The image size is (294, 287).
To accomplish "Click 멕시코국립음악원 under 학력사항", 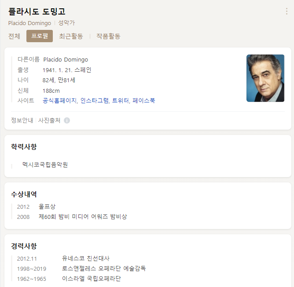I will 45,165.
